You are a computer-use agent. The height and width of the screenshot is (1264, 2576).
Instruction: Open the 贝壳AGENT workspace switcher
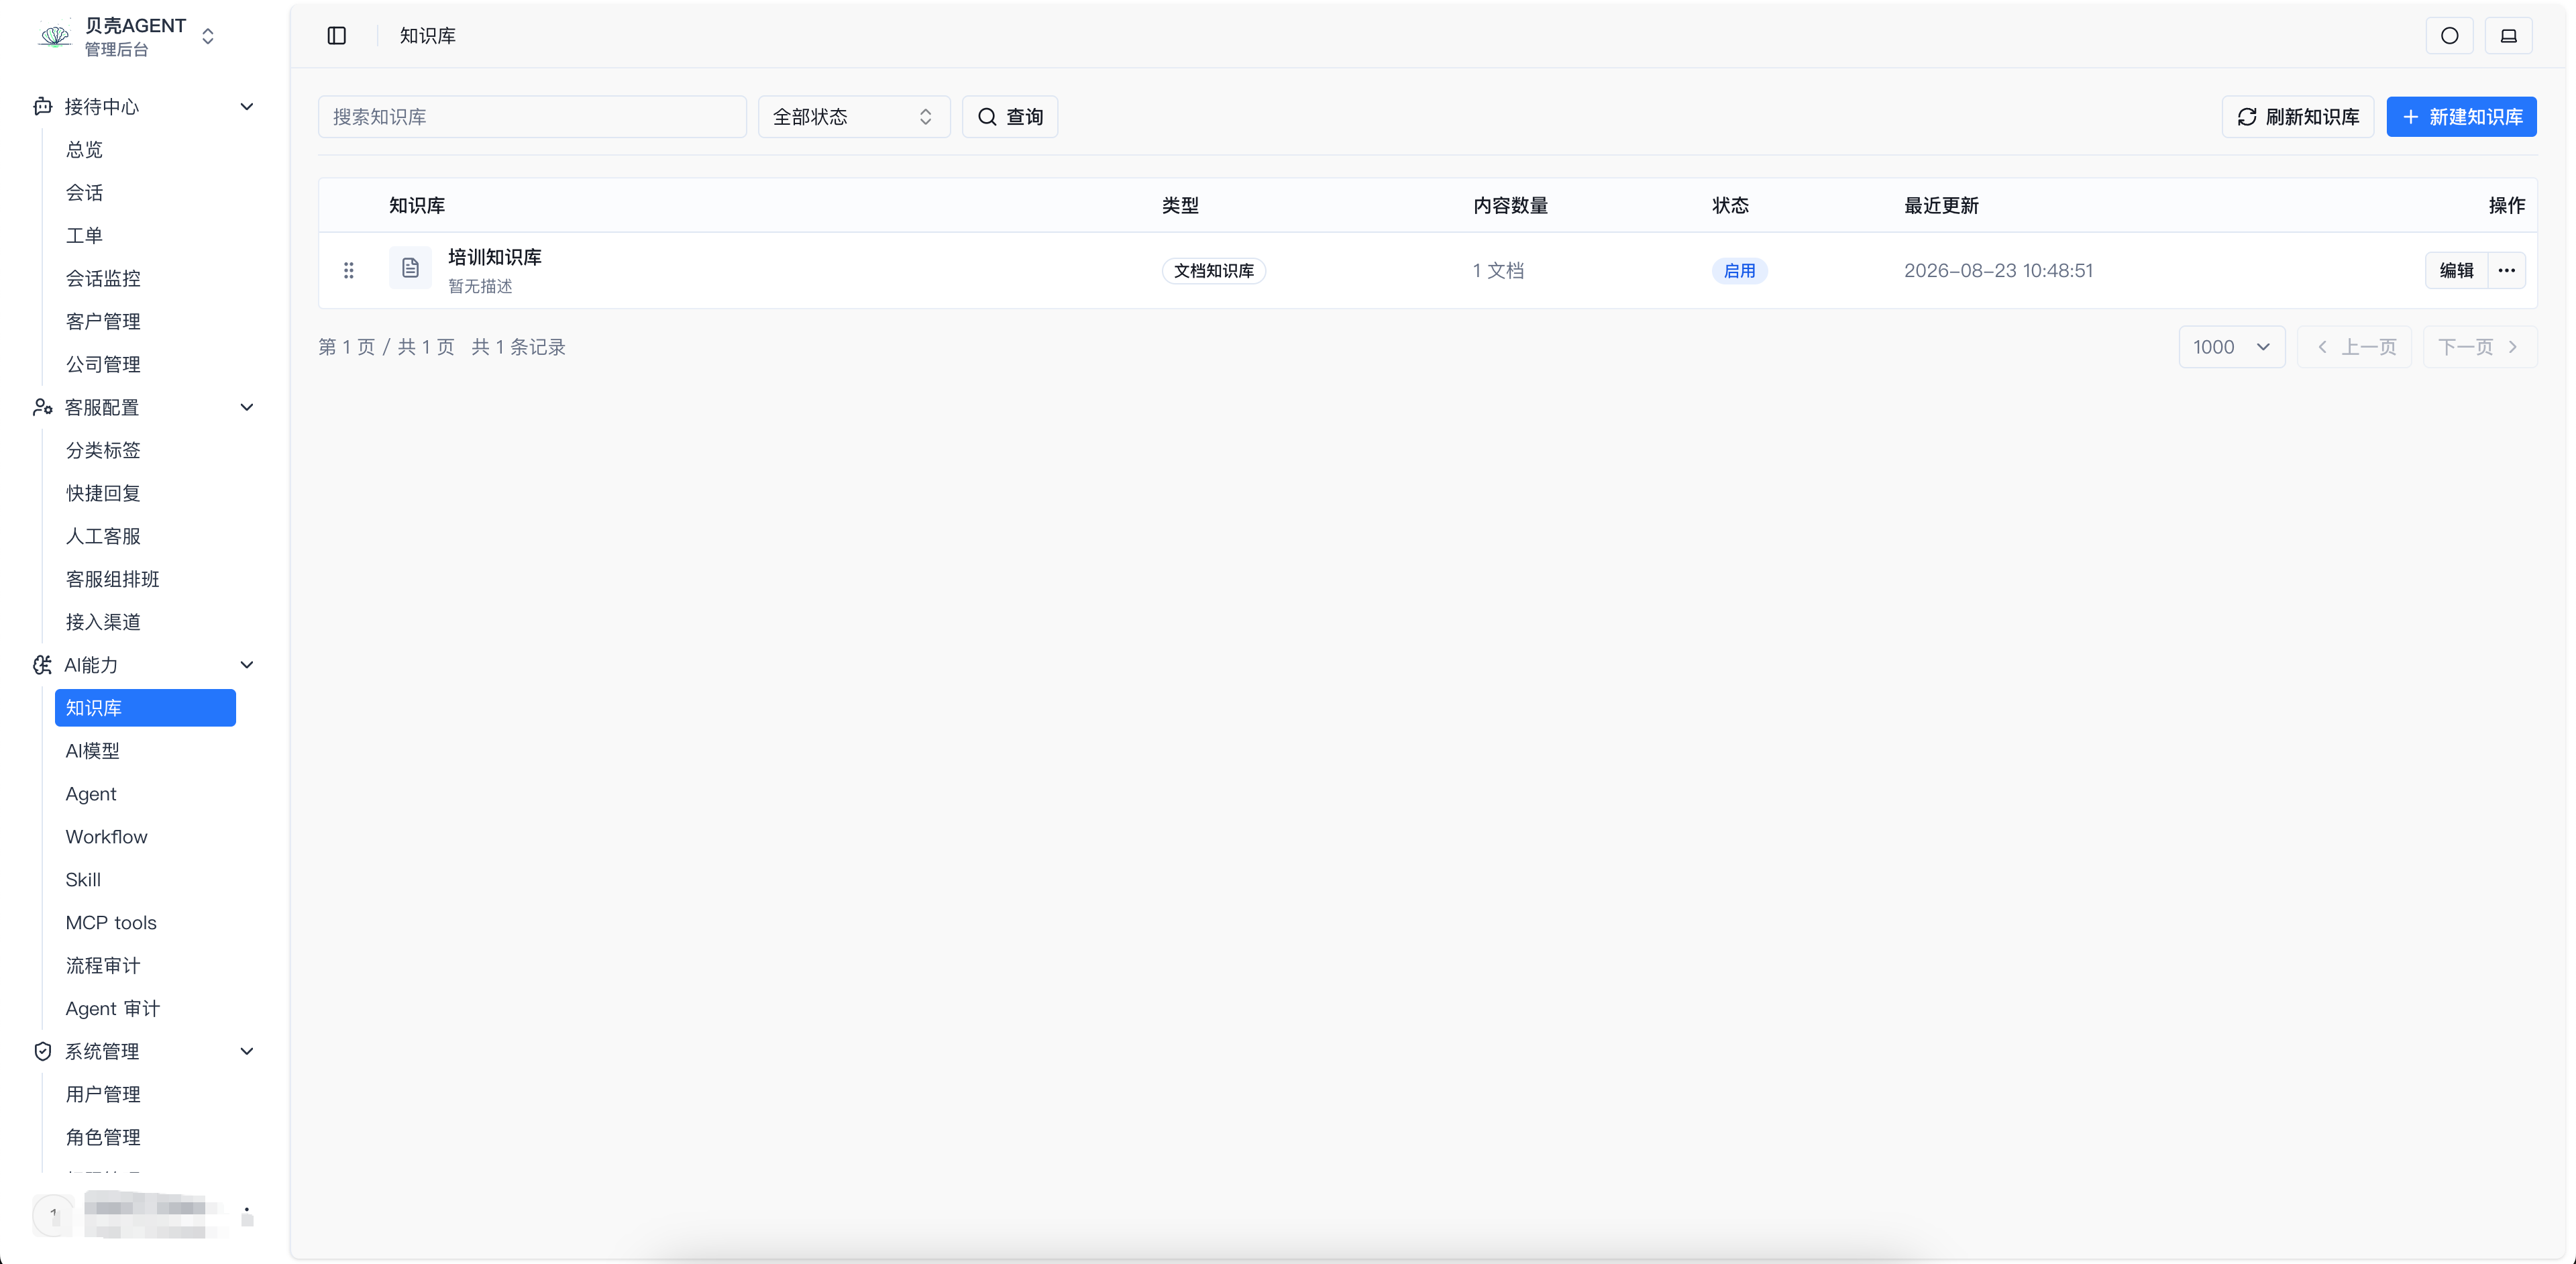[208, 36]
